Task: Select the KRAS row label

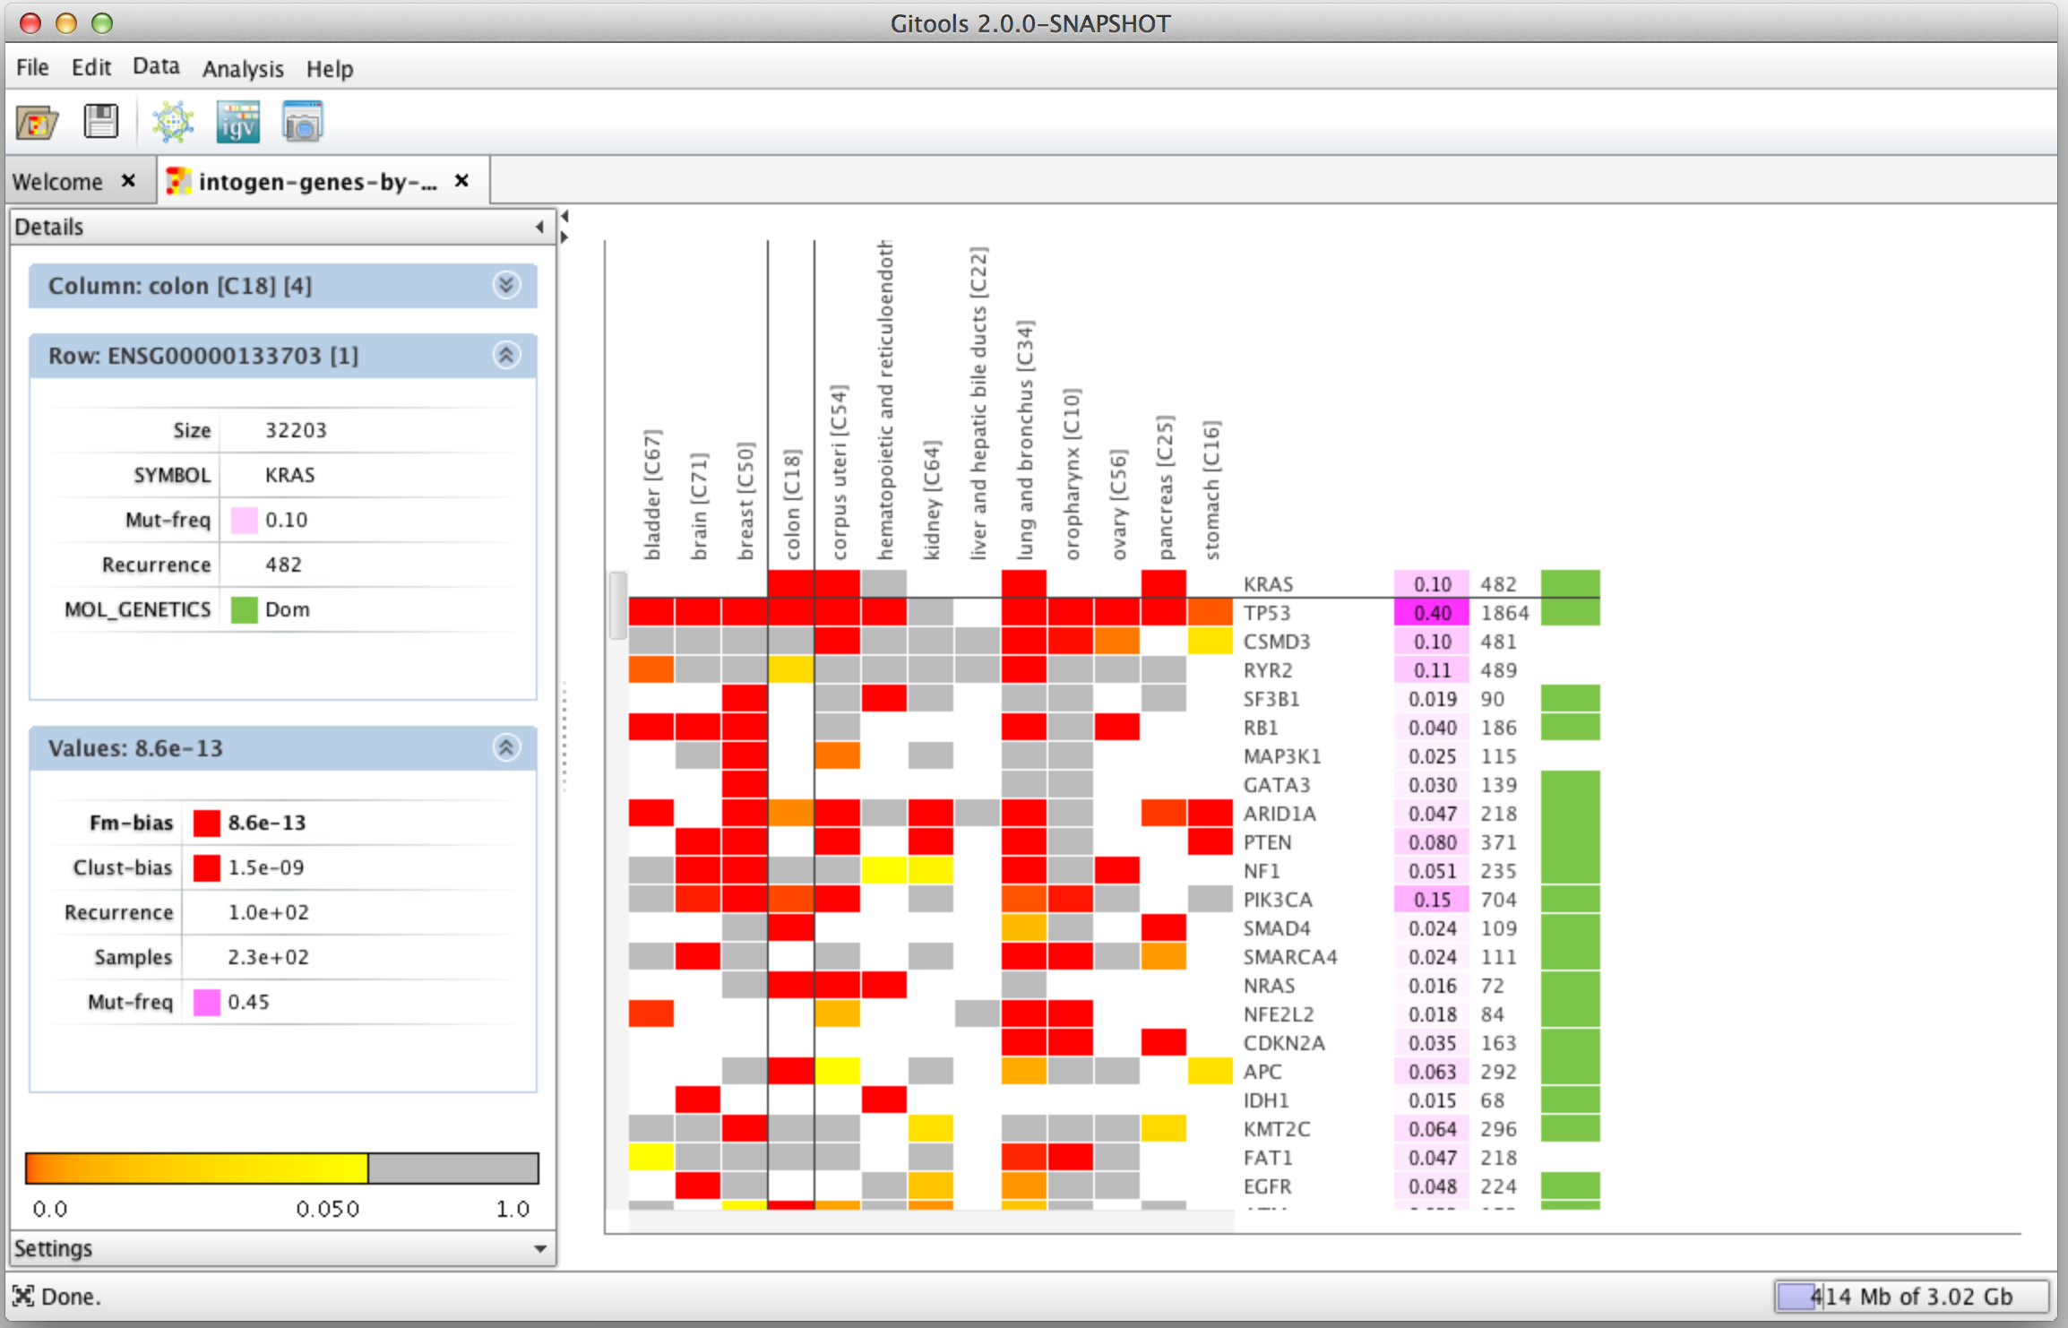Action: pyautogui.click(x=1268, y=584)
